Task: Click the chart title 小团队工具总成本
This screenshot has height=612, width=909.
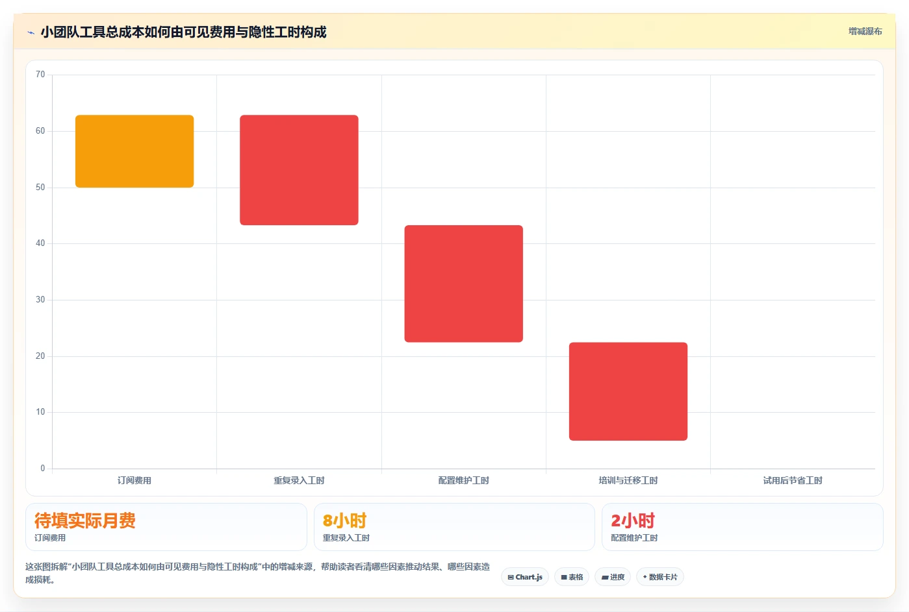Action: point(183,32)
